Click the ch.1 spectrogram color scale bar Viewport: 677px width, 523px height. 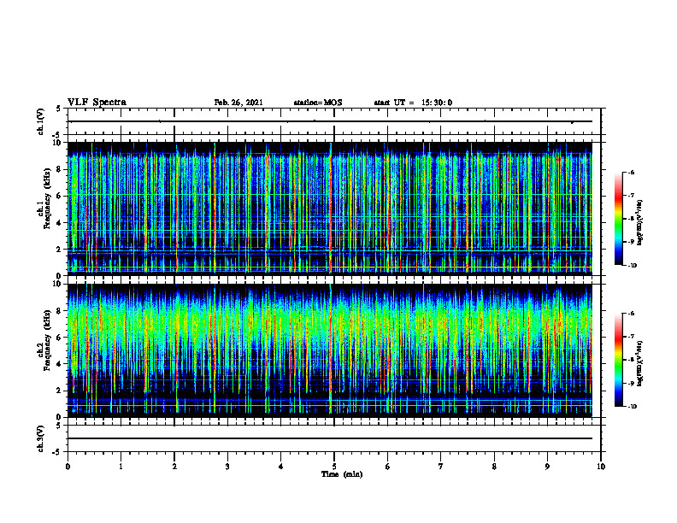click(x=618, y=219)
